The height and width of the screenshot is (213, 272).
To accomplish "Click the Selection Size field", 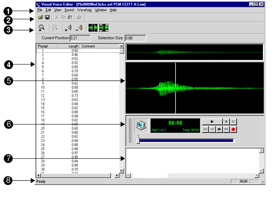I will (x=135, y=38).
